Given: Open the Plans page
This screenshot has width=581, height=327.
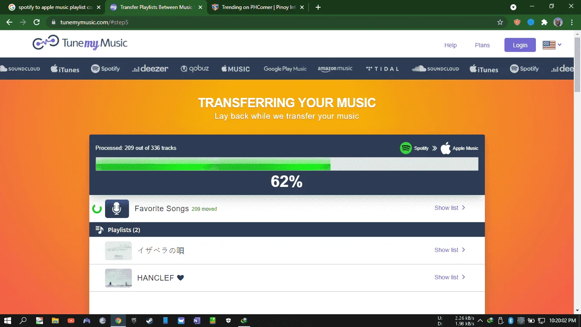Looking at the screenshot, I should (x=482, y=45).
